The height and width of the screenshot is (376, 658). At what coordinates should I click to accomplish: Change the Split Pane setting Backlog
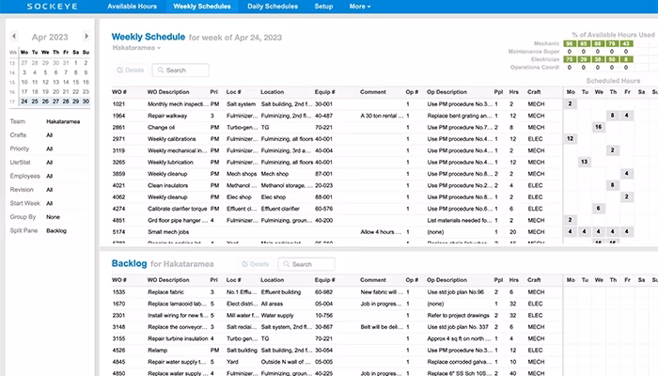[56, 230]
